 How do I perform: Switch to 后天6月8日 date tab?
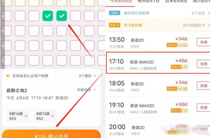(176, 1)
